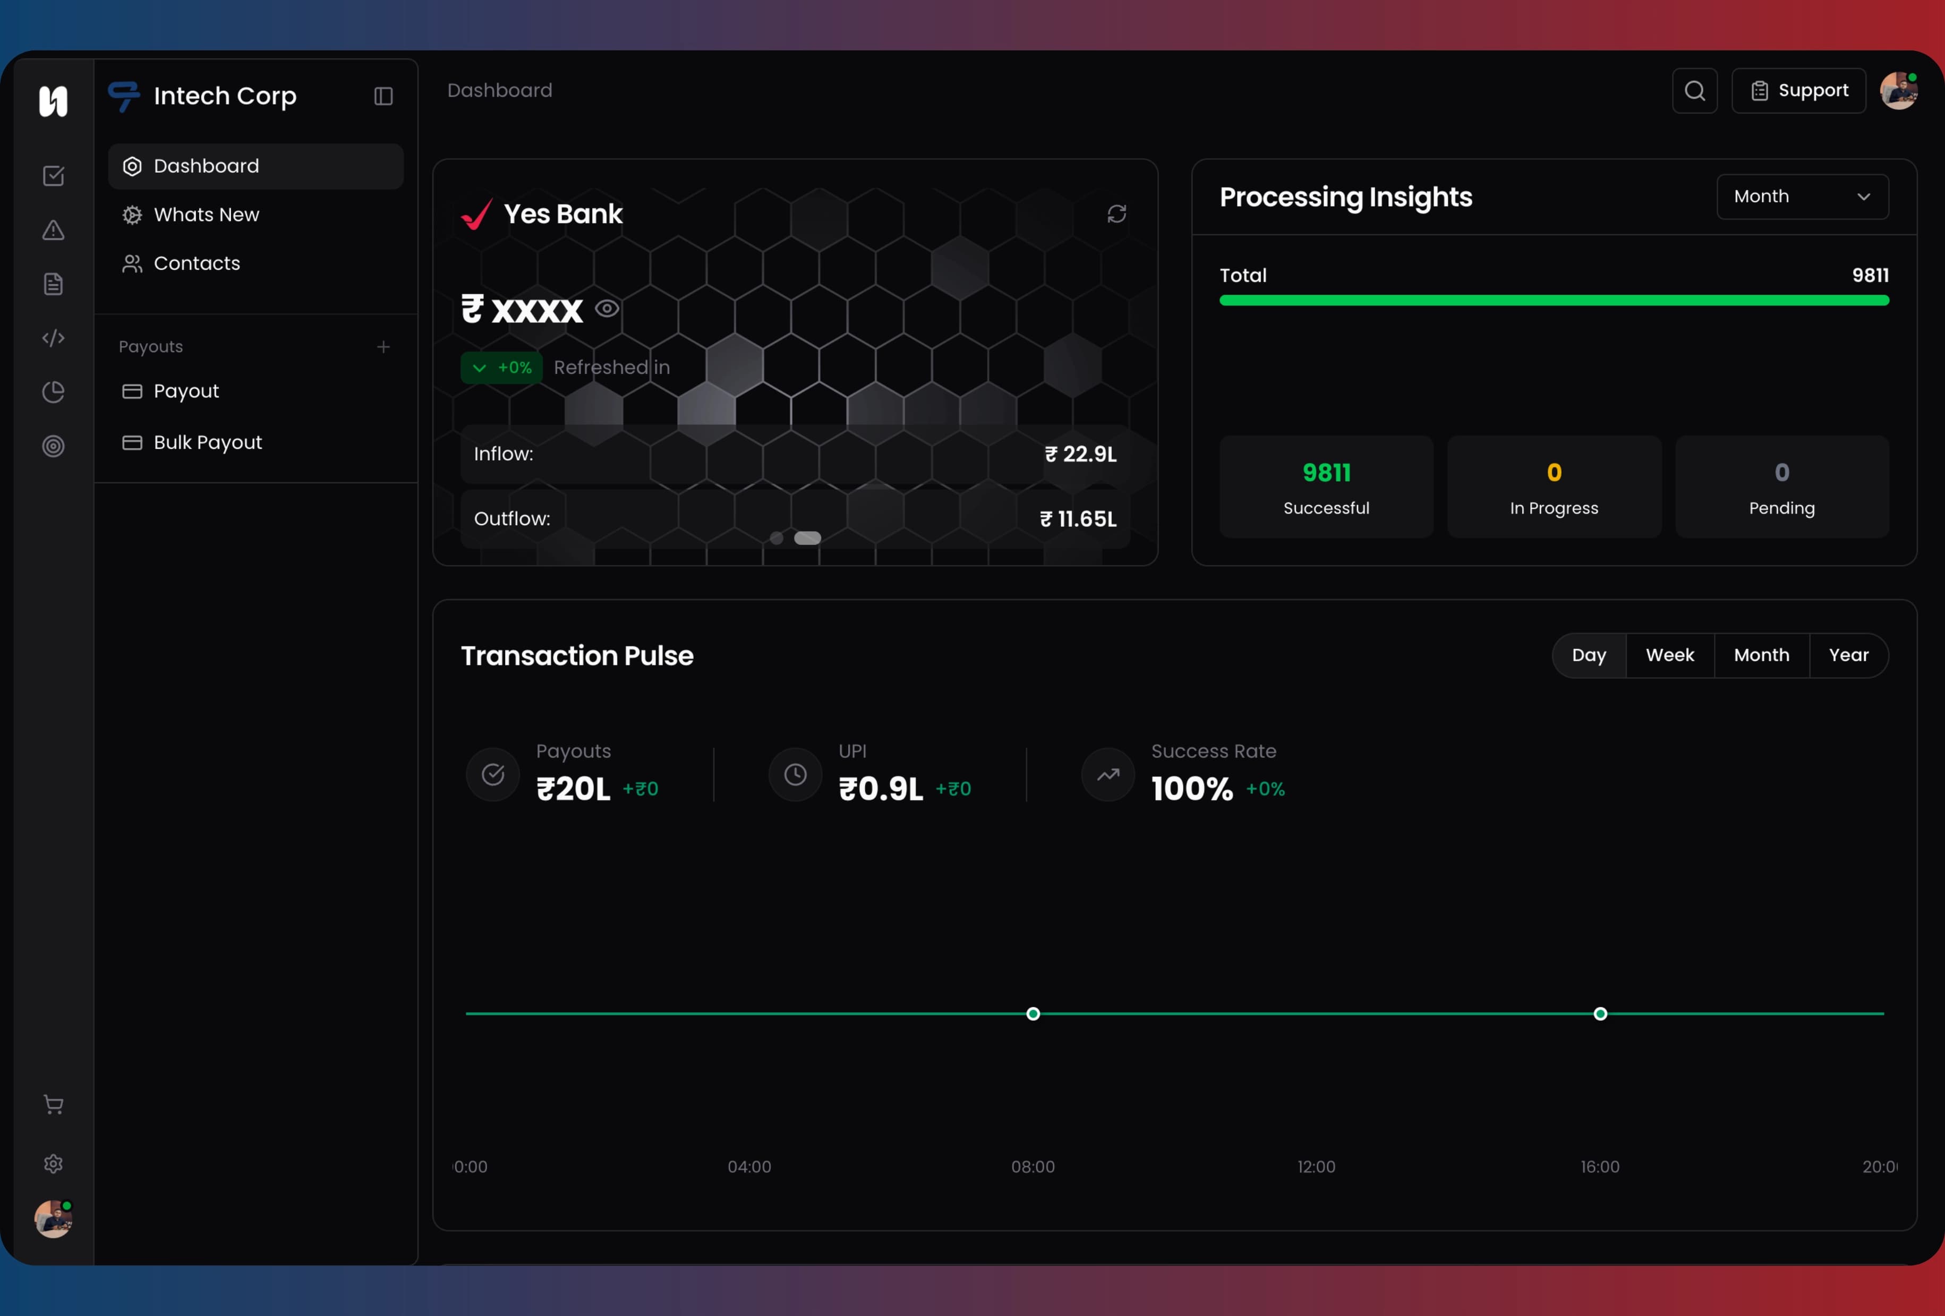The image size is (1945, 1316).
Task: Open the Support page
Action: 1798,90
